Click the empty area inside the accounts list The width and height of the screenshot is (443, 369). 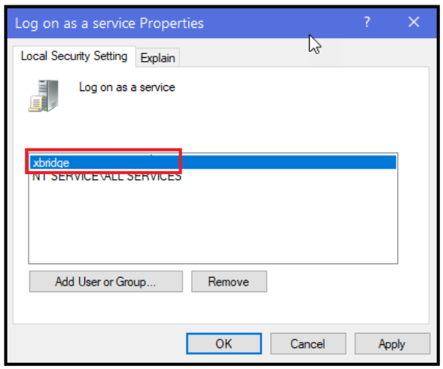(x=213, y=223)
